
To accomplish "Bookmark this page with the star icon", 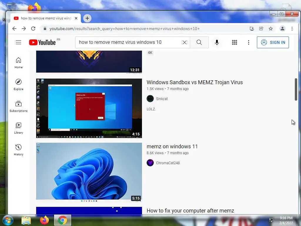I will pos(271,29).
